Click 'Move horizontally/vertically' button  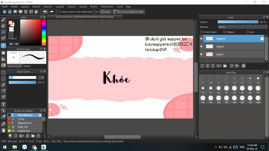tap(129, 12)
